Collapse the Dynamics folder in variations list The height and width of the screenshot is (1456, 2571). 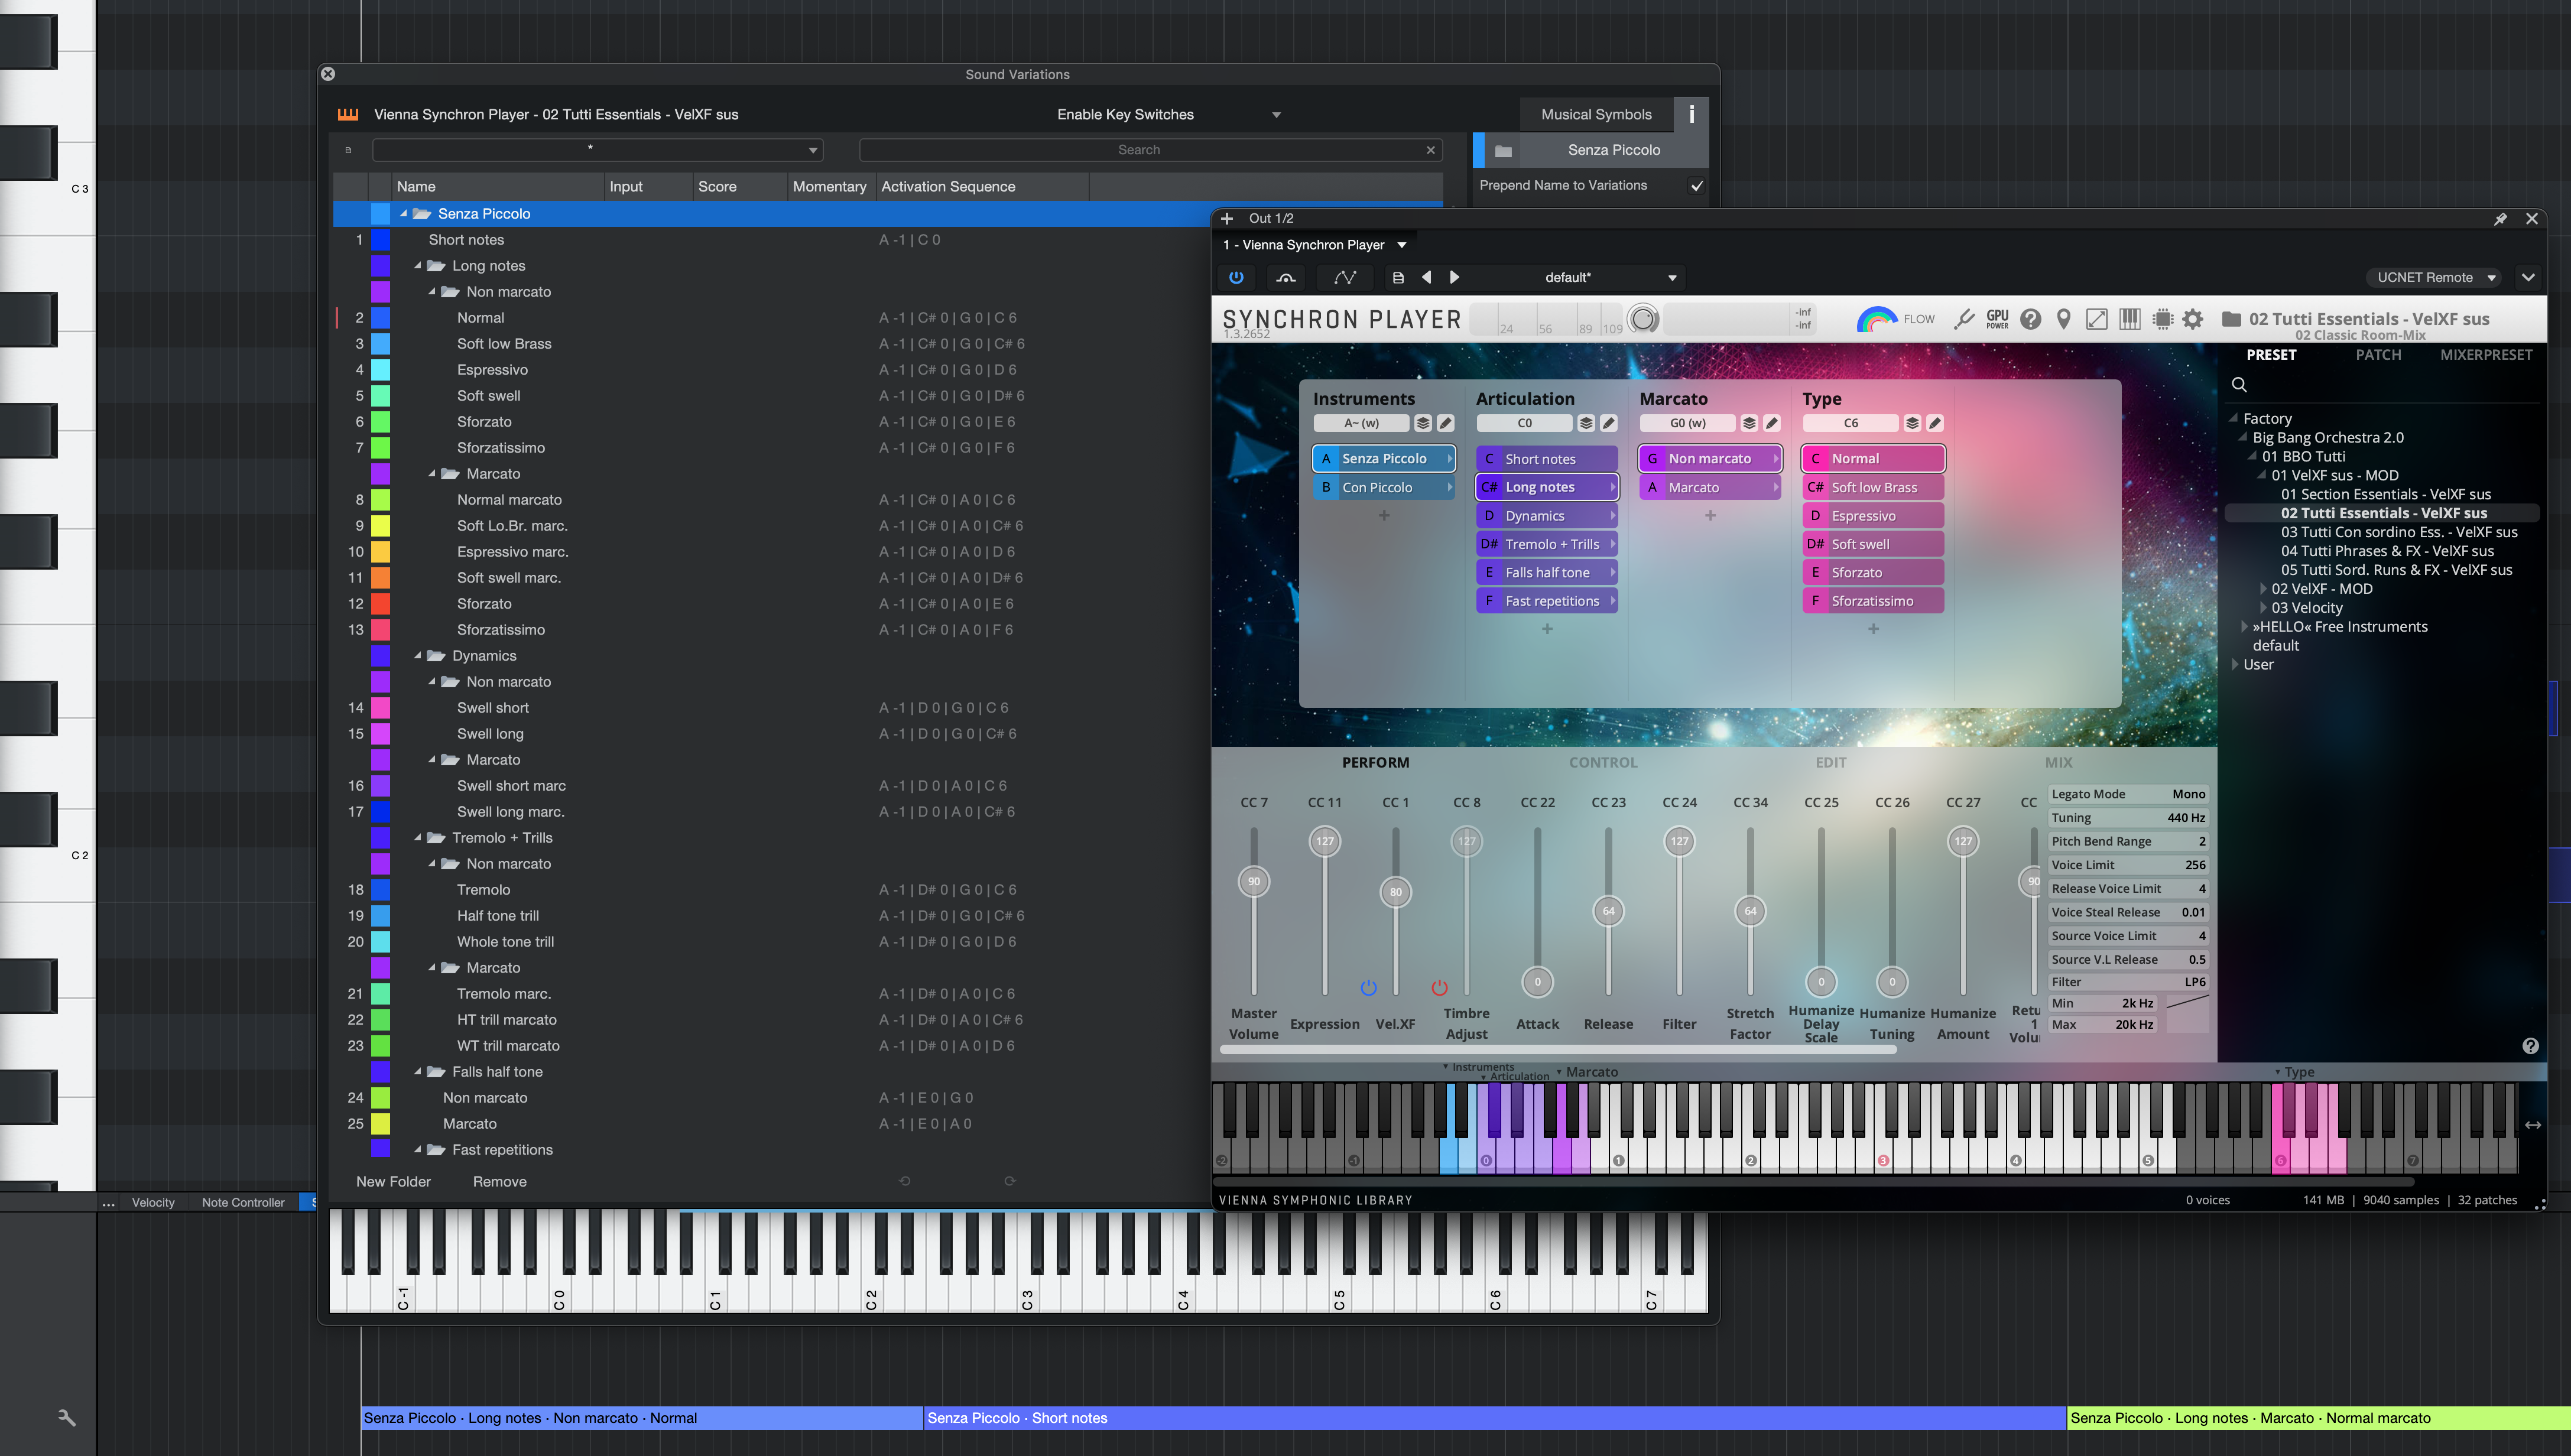(418, 656)
